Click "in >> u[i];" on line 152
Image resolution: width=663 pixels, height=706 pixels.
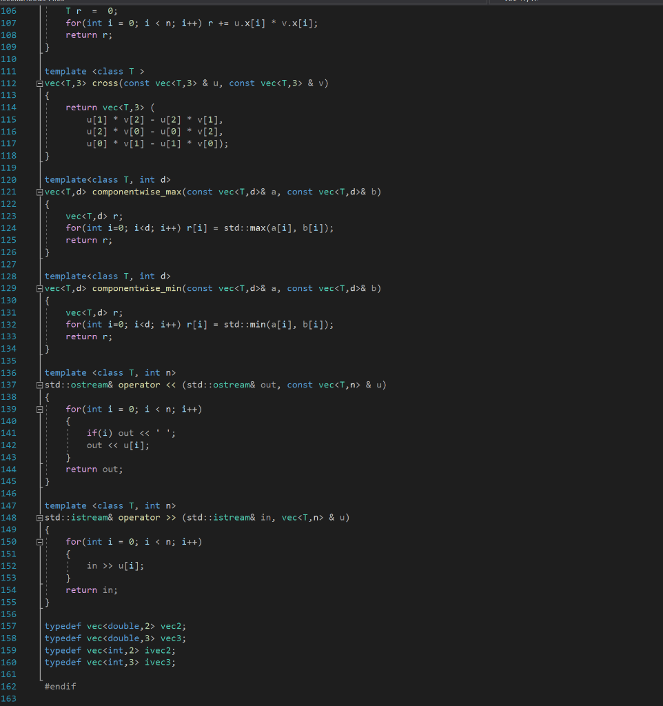tap(115, 566)
